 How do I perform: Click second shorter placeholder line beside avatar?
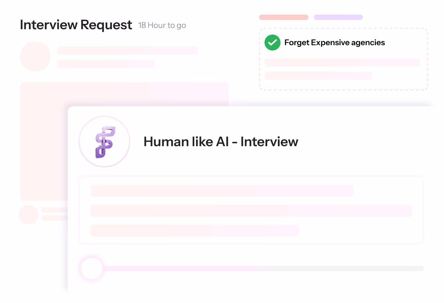pyautogui.click(x=106, y=64)
